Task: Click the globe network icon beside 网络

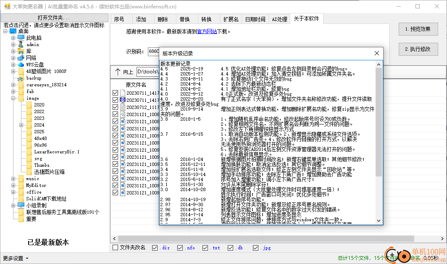Action: click(21, 58)
